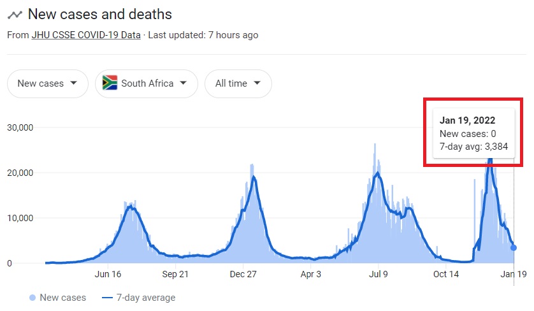Click the dropdown arrow next to New cases

click(x=74, y=83)
